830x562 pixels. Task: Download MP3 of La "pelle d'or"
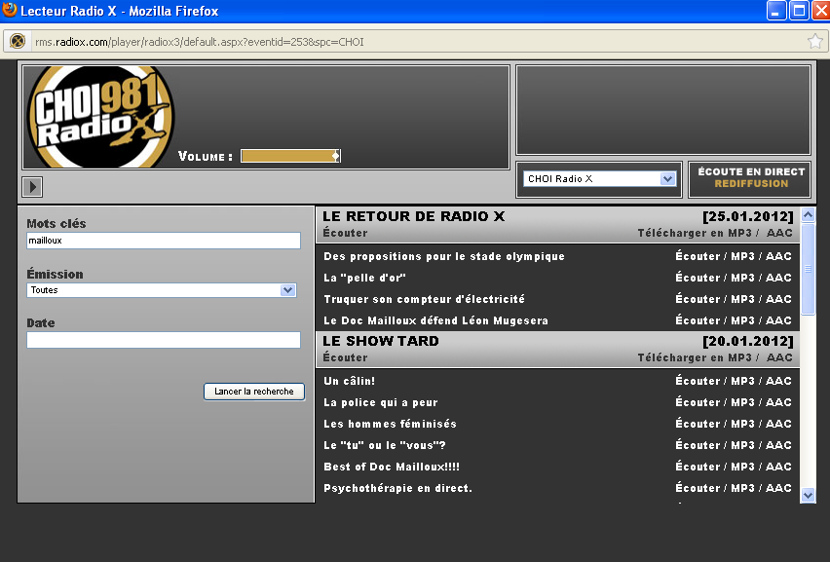click(742, 278)
